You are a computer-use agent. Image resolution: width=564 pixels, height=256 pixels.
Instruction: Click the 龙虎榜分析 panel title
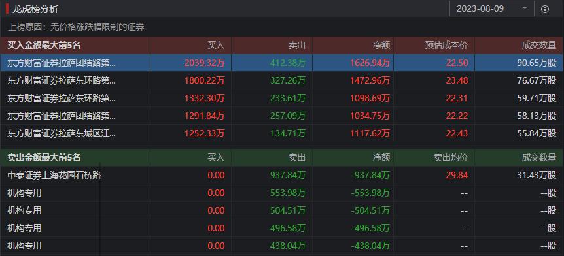click(35, 9)
